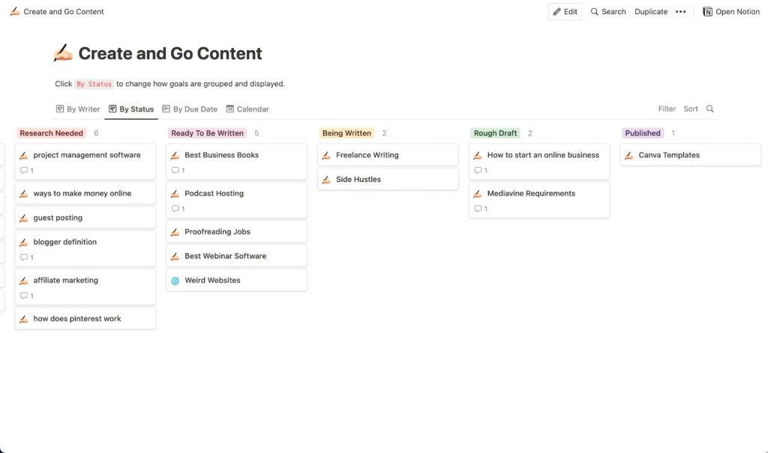
Task: Open the Calendar view tab
Action: 252,109
